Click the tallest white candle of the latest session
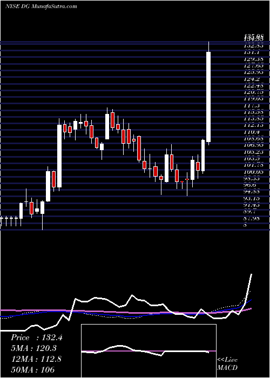 (208, 97)
